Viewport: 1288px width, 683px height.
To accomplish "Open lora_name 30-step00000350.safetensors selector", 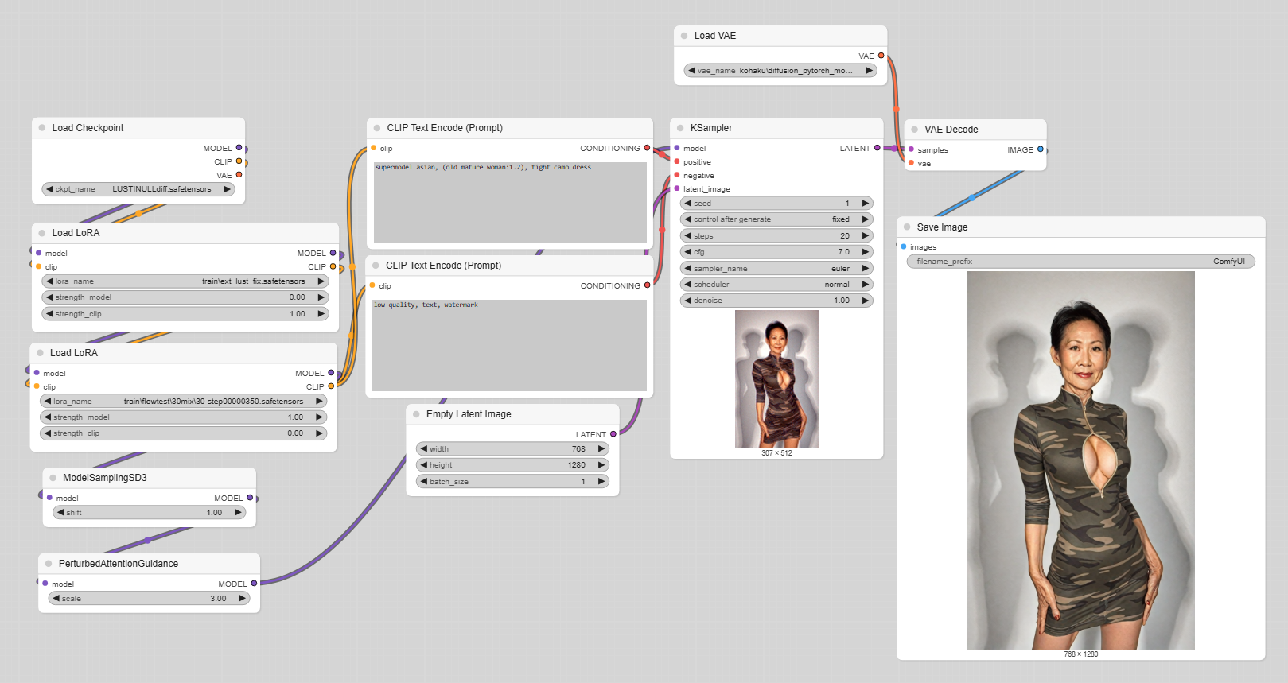I will [184, 402].
